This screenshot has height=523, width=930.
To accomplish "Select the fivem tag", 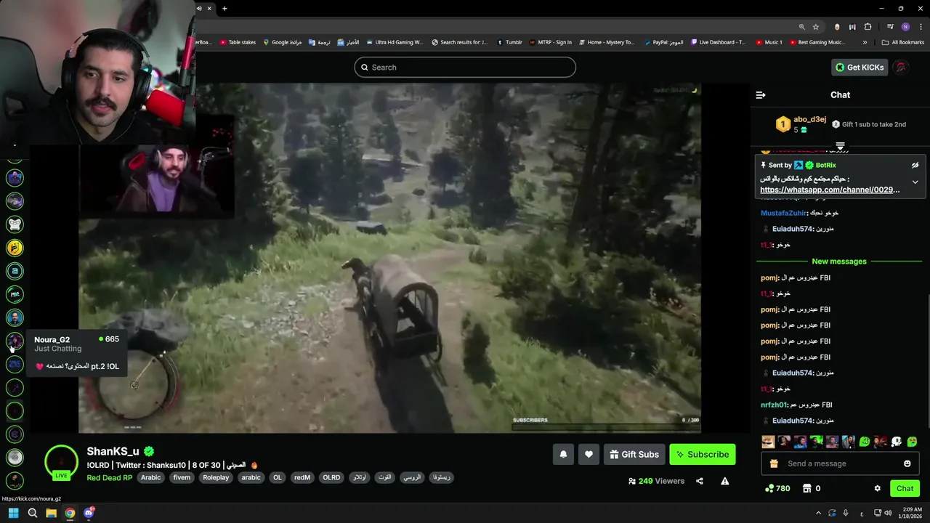I will (182, 477).
